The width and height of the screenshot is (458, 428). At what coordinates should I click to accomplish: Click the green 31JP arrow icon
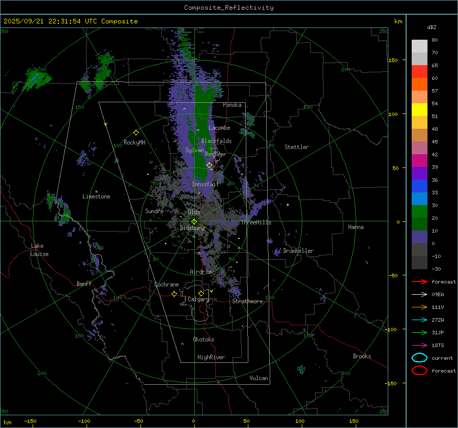[x=419, y=332]
